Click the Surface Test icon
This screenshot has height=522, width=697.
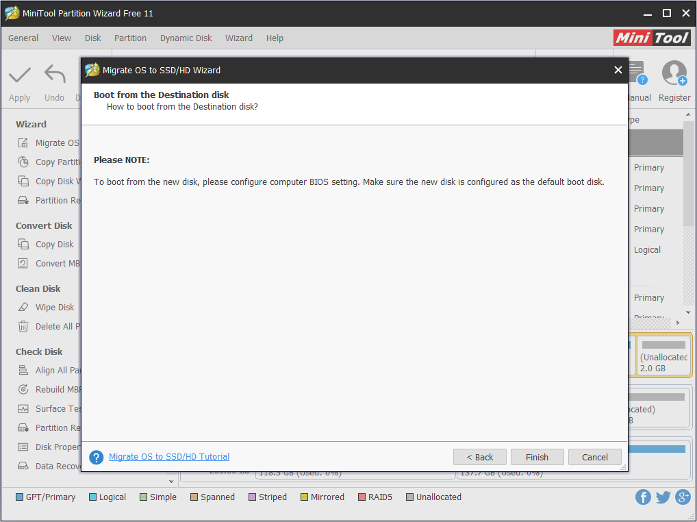pos(23,408)
